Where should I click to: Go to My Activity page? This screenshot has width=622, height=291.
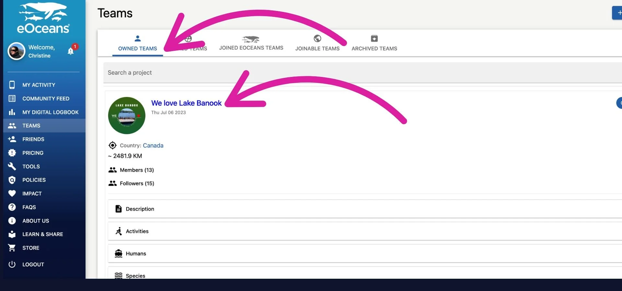click(39, 85)
